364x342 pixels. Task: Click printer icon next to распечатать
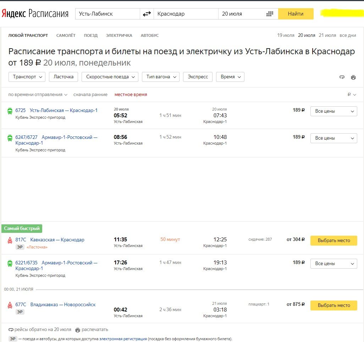78,330
